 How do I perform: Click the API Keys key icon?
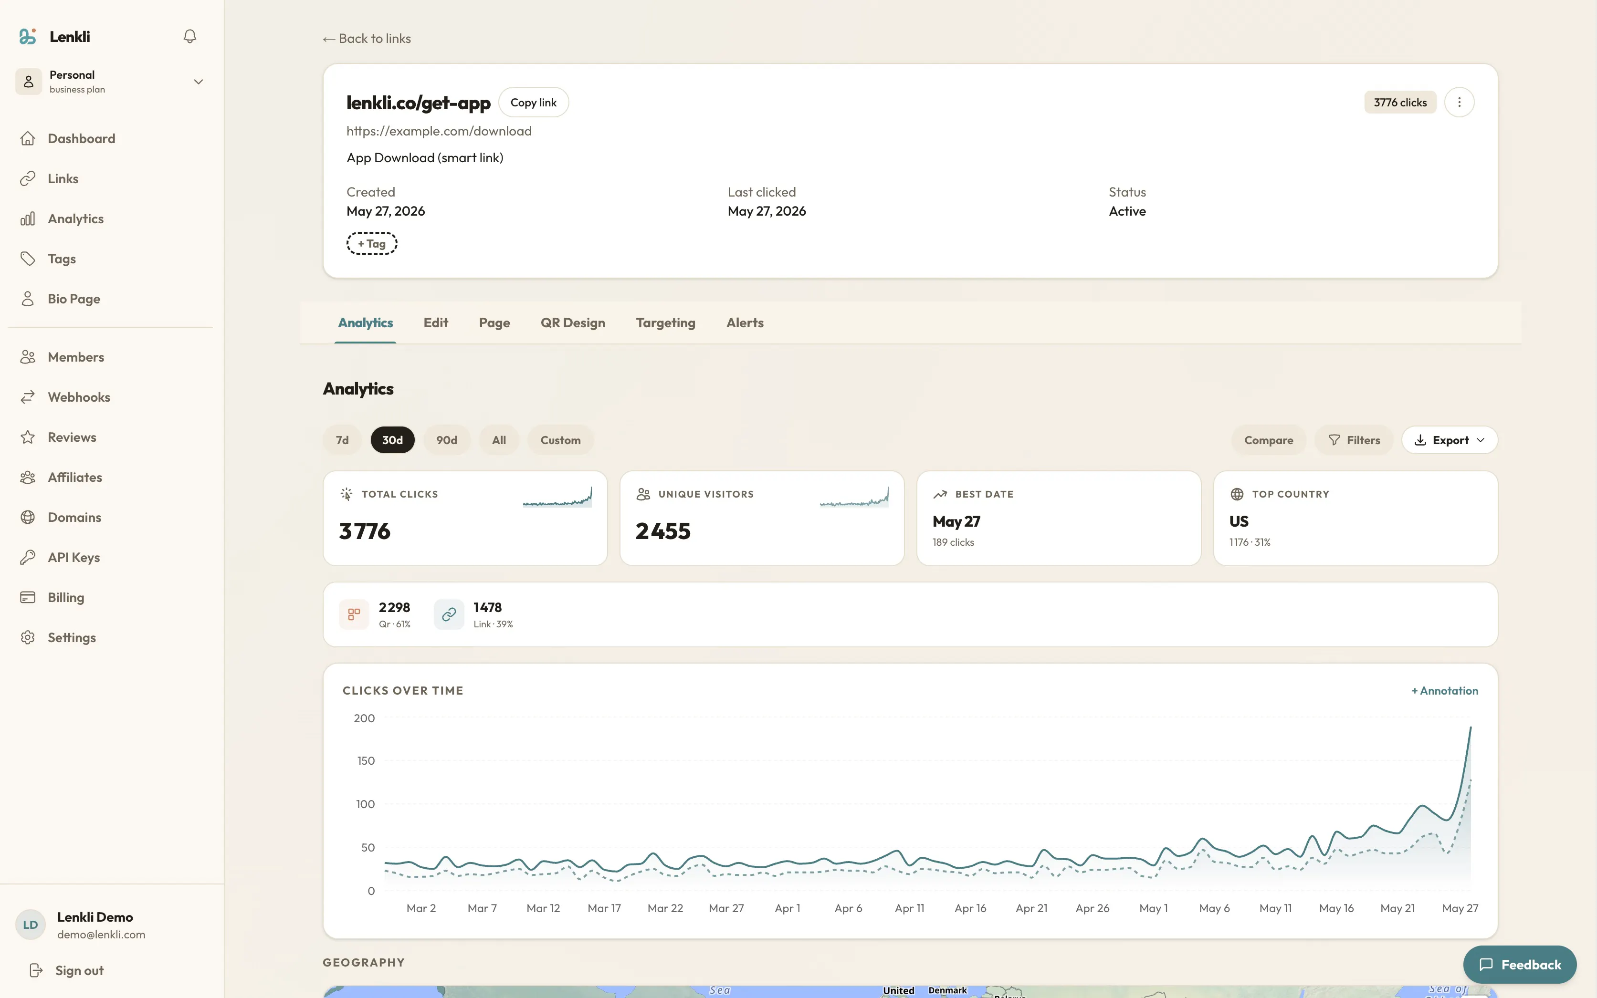(28, 558)
